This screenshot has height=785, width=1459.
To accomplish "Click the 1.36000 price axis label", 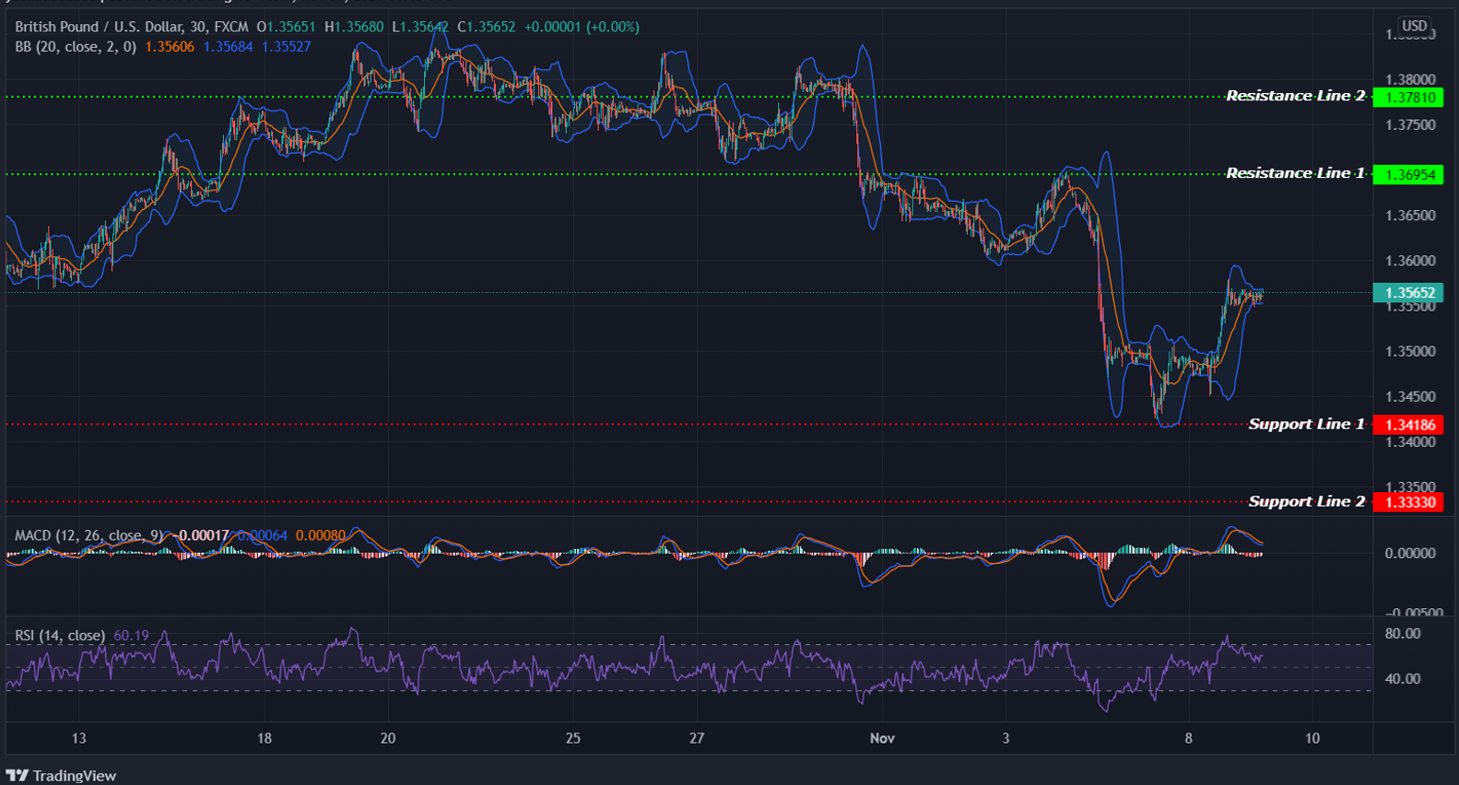I will [x=1410, y=261].
